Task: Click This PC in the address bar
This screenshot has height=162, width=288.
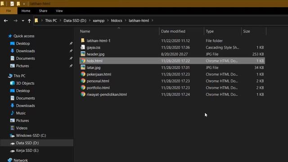Action: [x=51, y=21]
